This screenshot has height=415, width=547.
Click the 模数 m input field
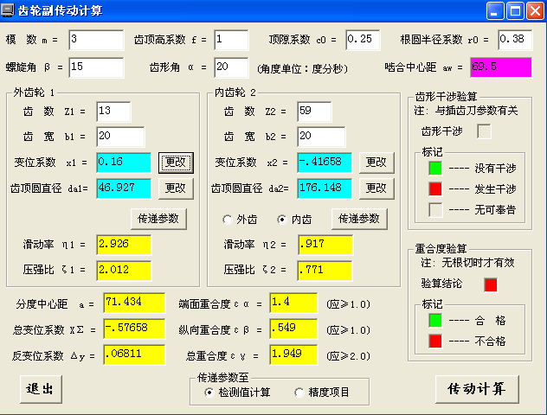[96, 40]
